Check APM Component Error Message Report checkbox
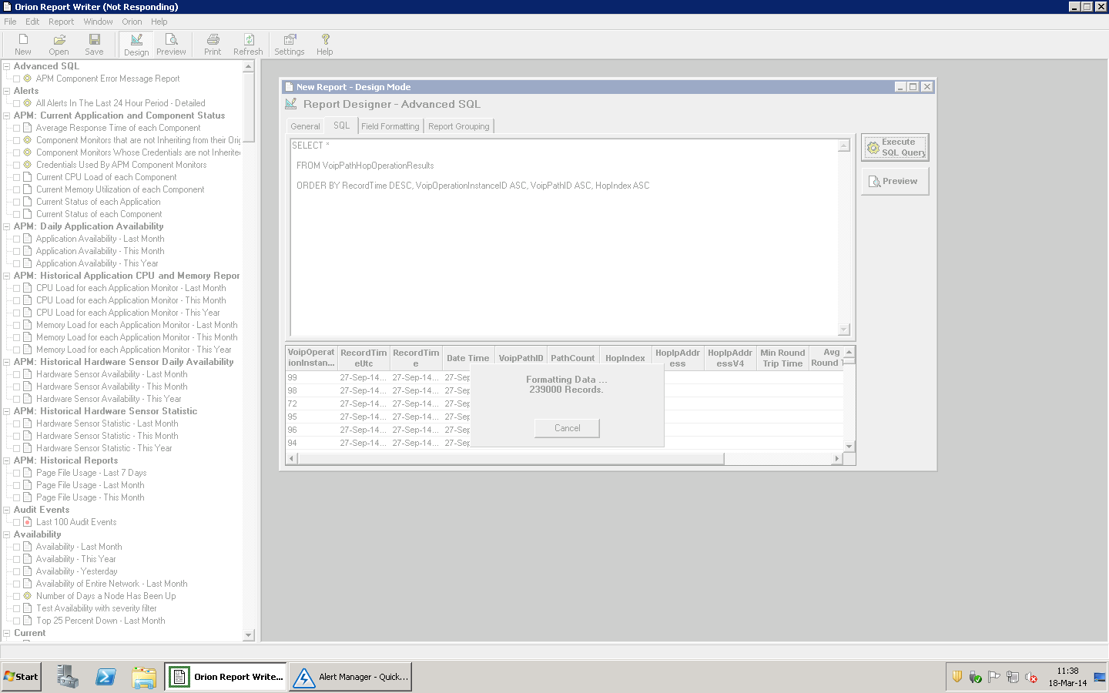 coord(17,79)
